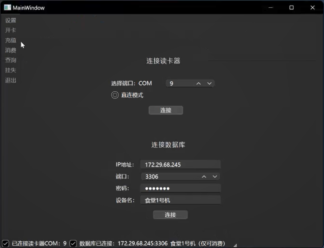
Task: Decrease COM port number with down arrow
Action: pyautogui.click(x=210, y=83)
